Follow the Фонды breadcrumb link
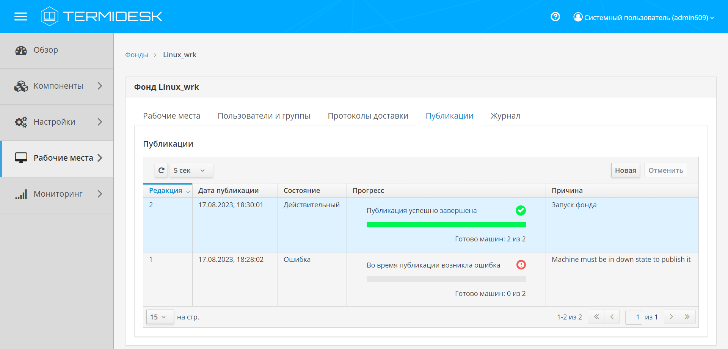Image resolution: width=728 pixels, height=349 pixels. click(x=136, y=55)
